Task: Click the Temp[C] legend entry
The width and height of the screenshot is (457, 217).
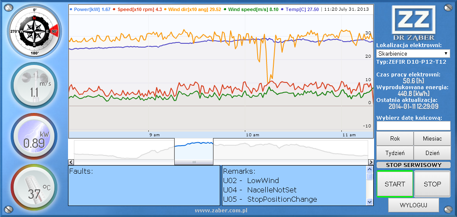Action: click(x=300, y=9)
